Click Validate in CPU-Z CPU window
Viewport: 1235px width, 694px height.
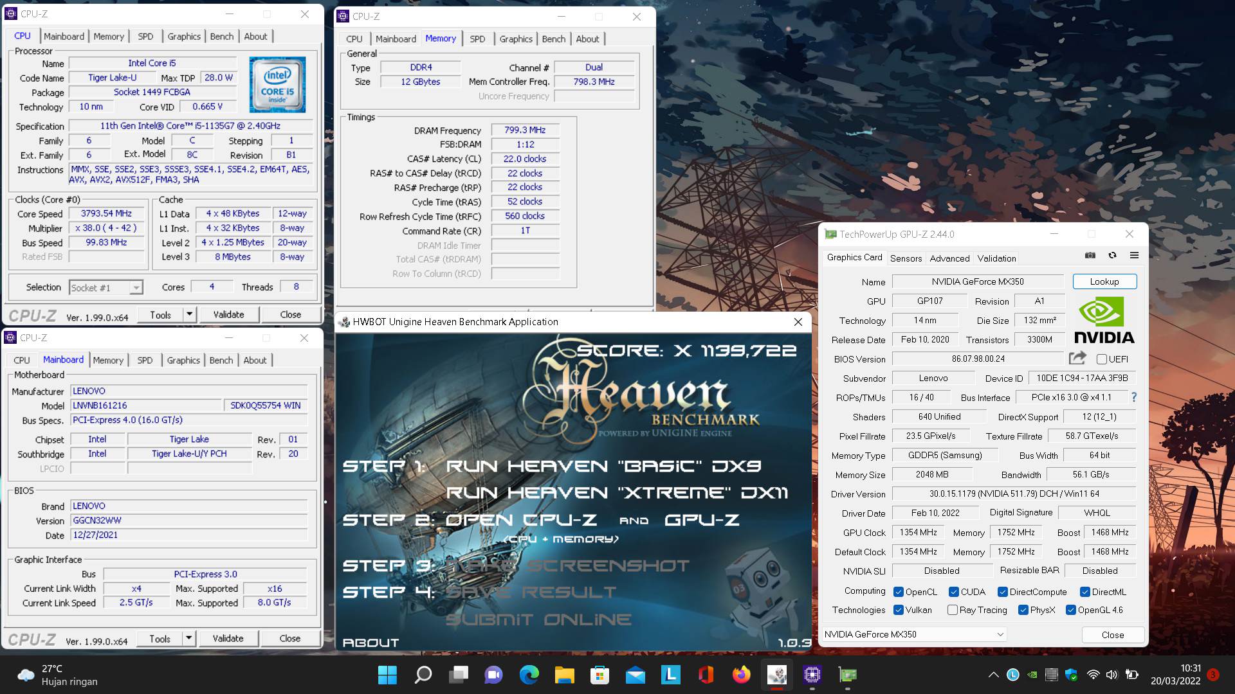[228, 314]
